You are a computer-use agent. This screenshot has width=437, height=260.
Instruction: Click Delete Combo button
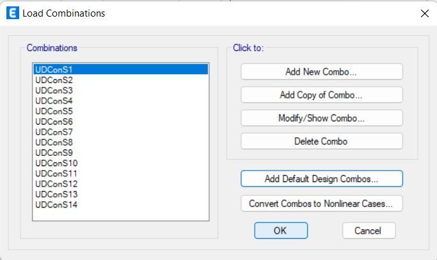tap(322, 141)
